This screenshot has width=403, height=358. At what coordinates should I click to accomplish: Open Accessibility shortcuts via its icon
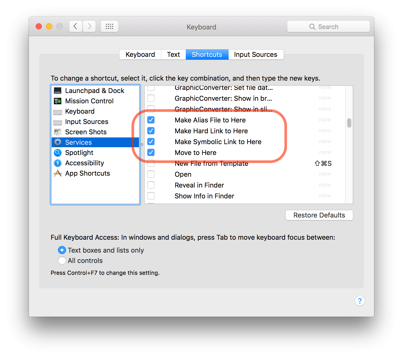(57, 163)
